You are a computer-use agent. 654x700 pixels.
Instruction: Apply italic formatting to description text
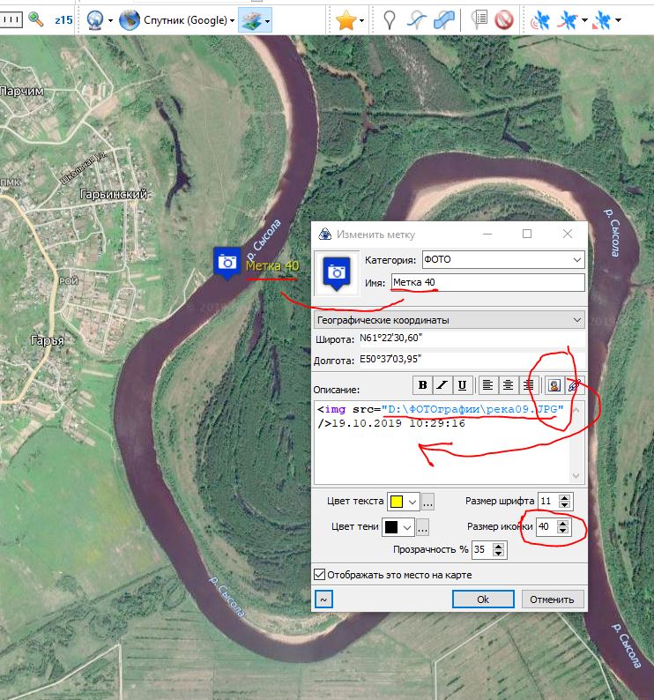(x=442, y=385)
